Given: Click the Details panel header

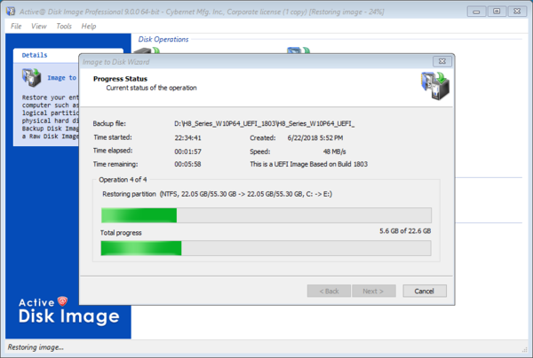Looking at the screenshot, I should coord(36,55).
